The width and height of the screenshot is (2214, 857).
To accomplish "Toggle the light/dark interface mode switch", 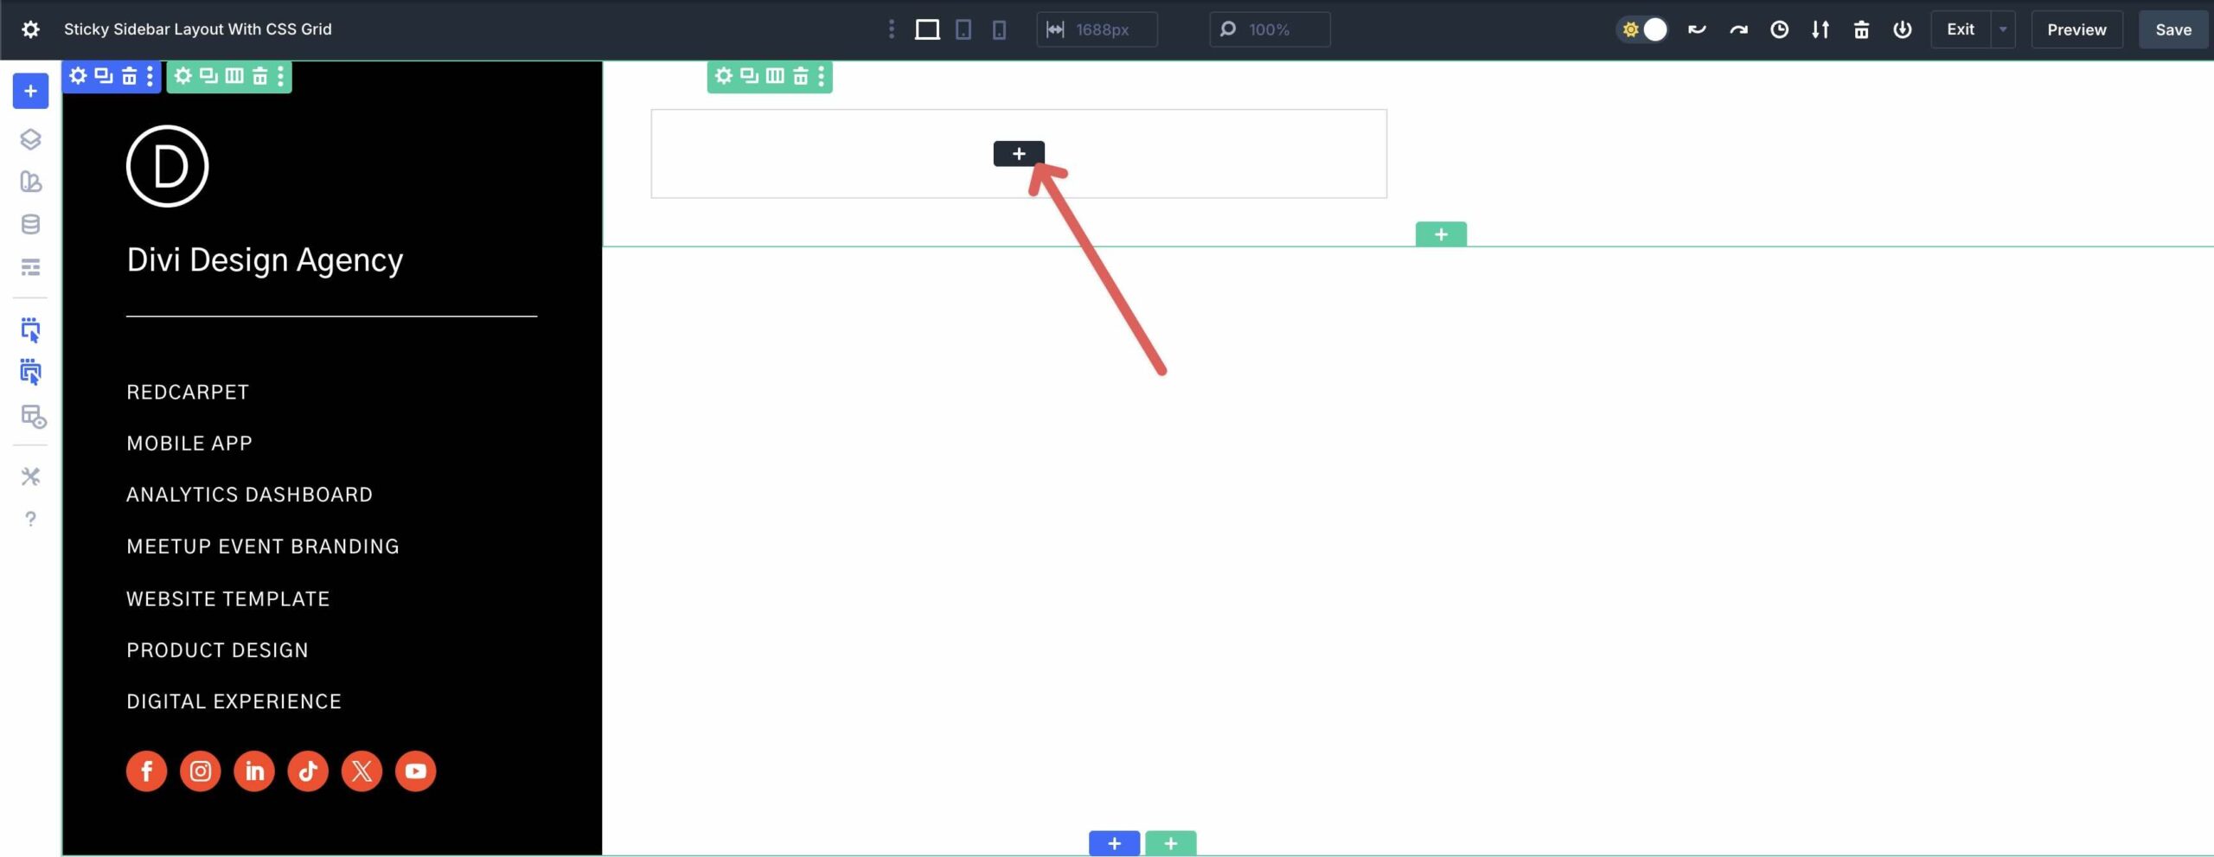I will pos(1642,29).
